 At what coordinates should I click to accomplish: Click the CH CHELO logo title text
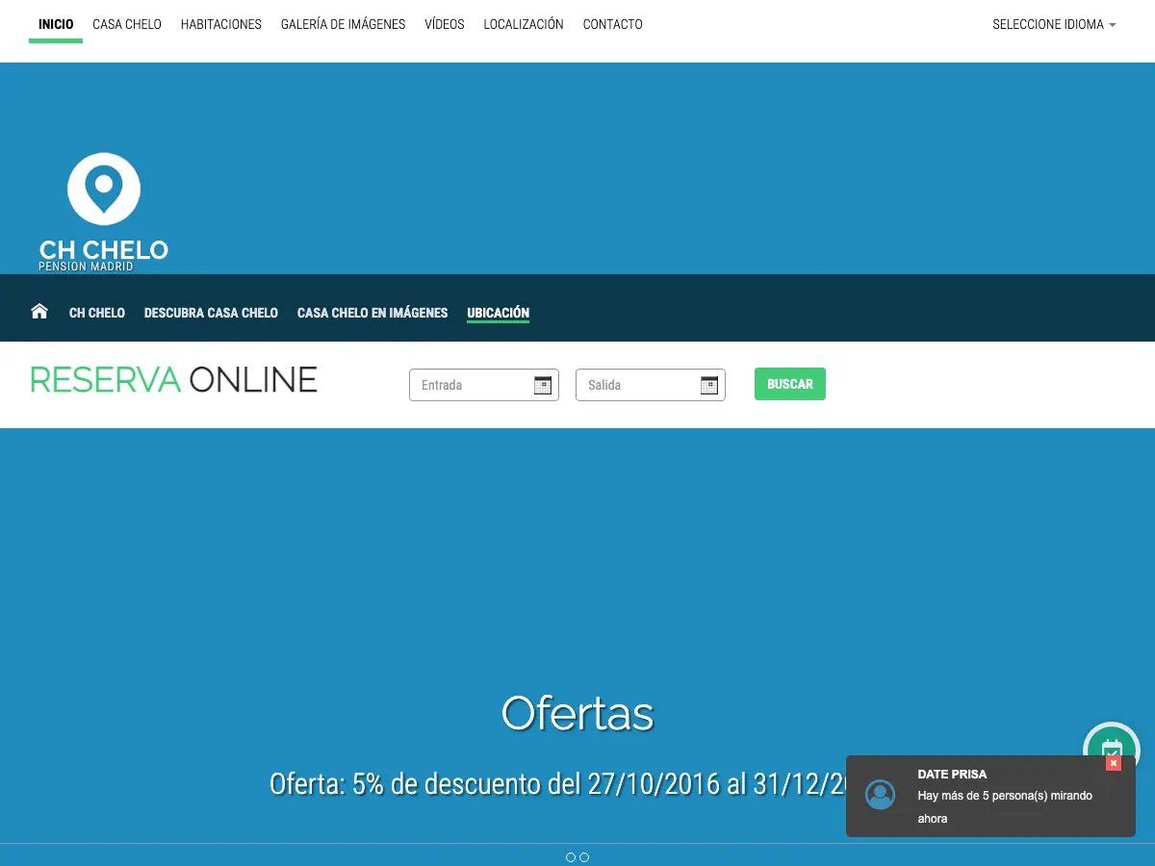[x=104, y=250]
